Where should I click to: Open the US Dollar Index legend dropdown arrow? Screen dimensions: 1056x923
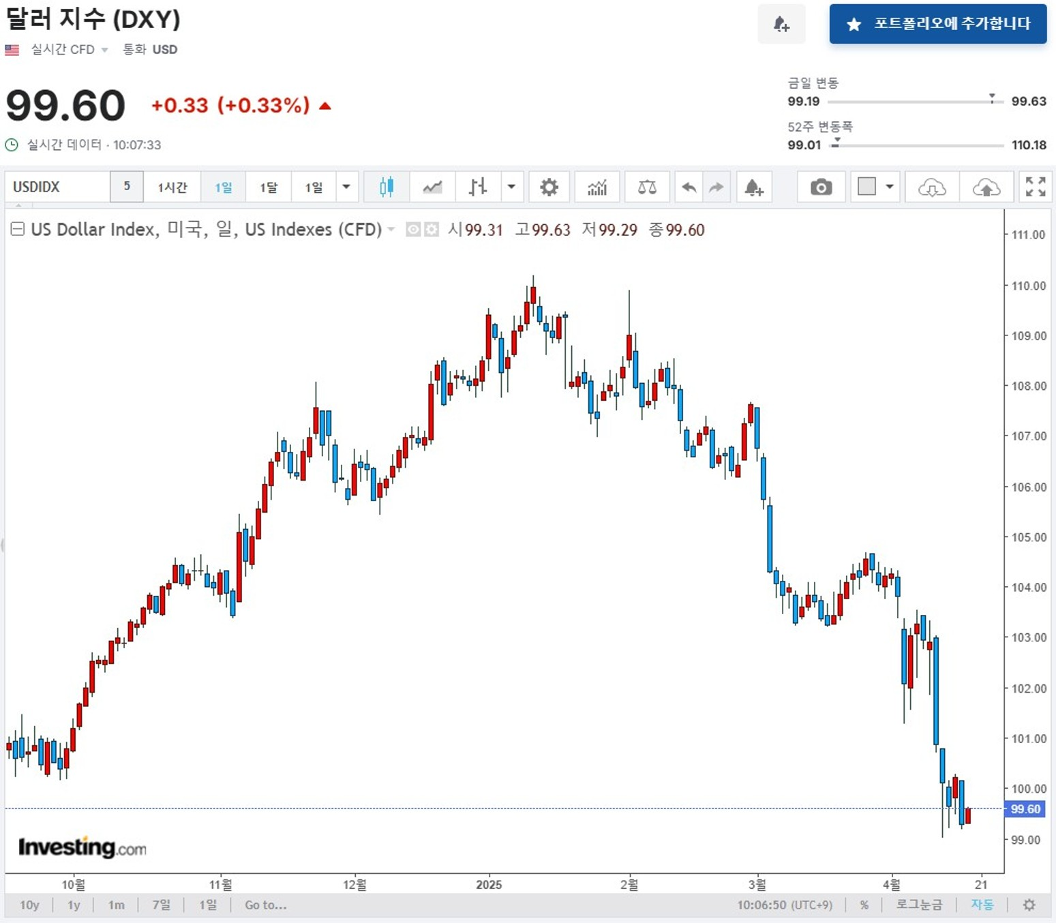(x=391, y=230)
